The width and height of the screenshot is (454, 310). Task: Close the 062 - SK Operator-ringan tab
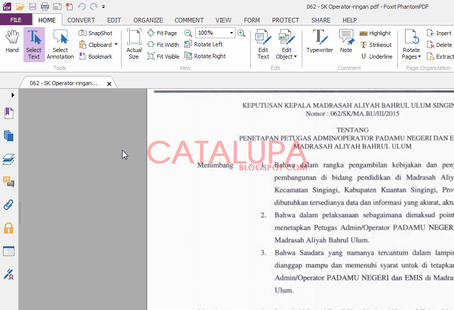tap(109, 84)
